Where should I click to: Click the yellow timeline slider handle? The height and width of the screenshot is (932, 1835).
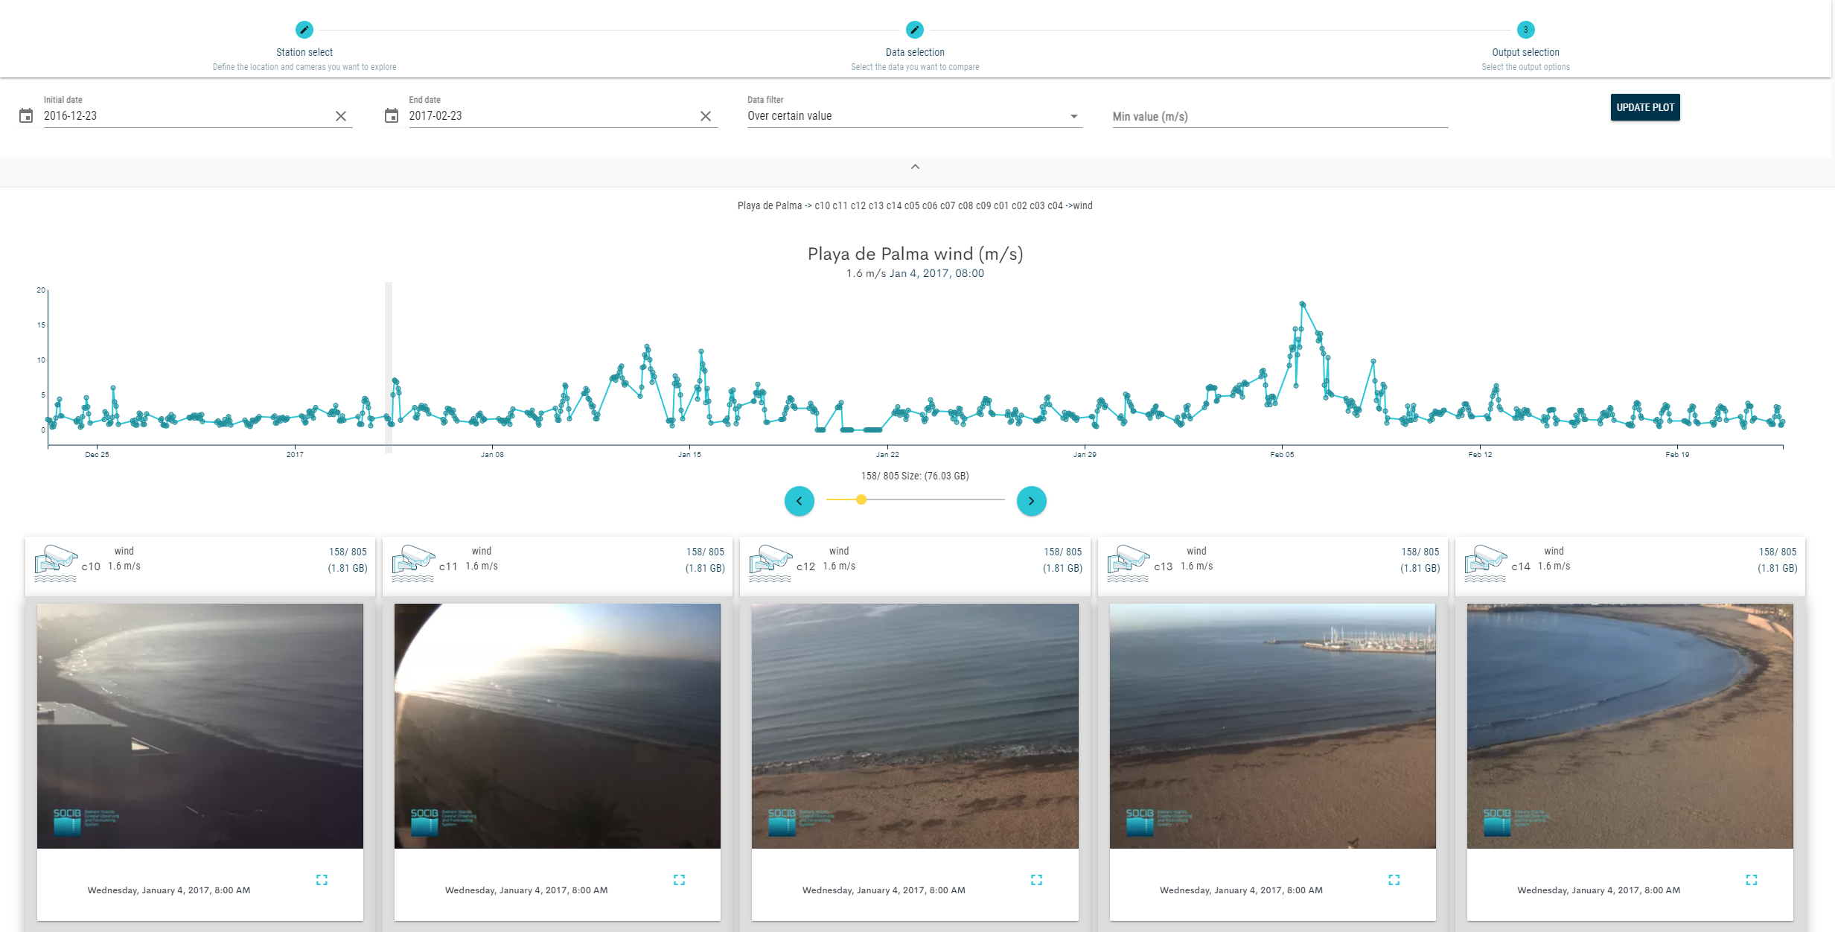[x=861, y=500]
